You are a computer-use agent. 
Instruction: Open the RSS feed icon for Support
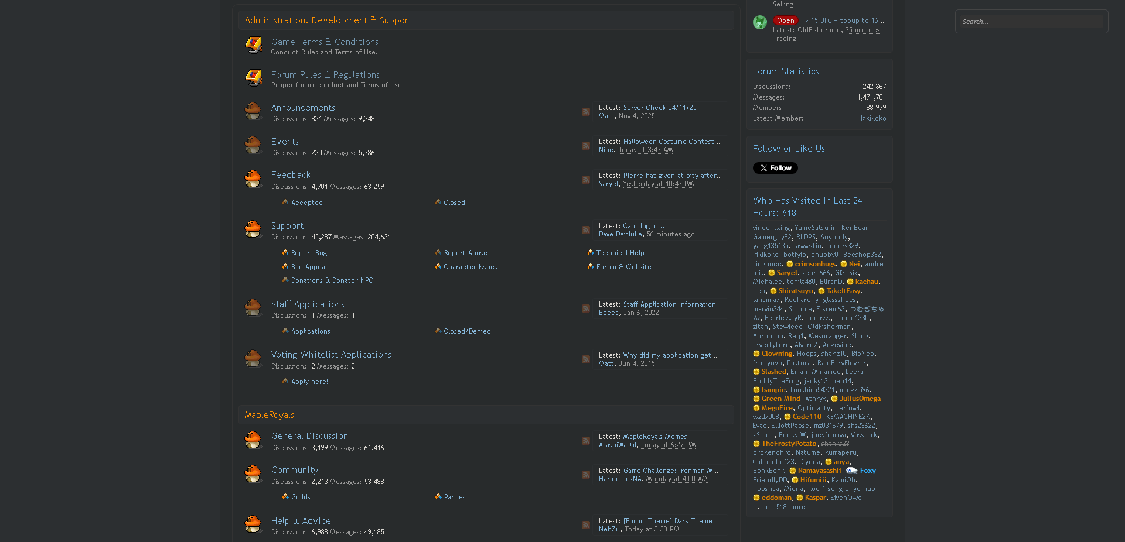coord(585,230)
